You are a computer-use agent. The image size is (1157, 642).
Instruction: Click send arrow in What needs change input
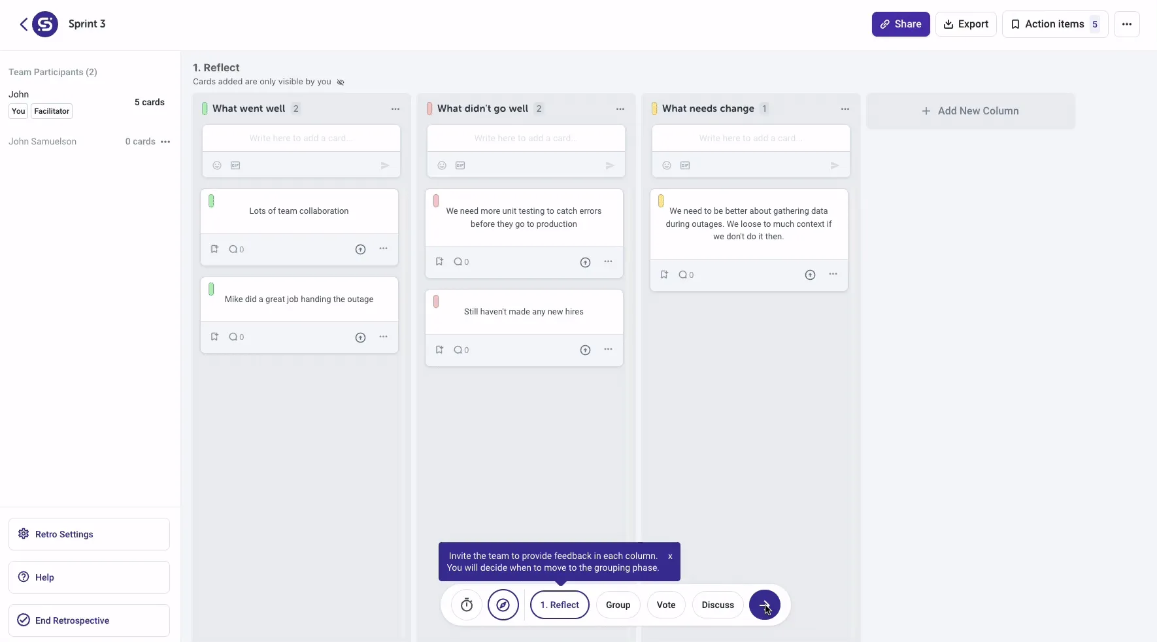click(x=835, y=165)
